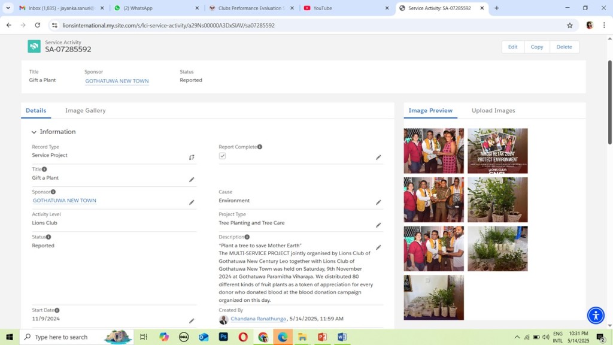Open the taskbar clock showing 10:31 PM

578,337
